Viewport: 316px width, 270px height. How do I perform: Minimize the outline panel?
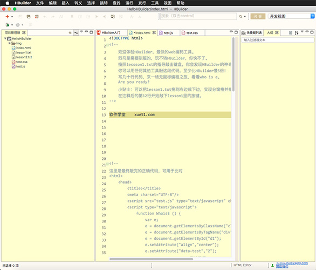tap(307, 31)
